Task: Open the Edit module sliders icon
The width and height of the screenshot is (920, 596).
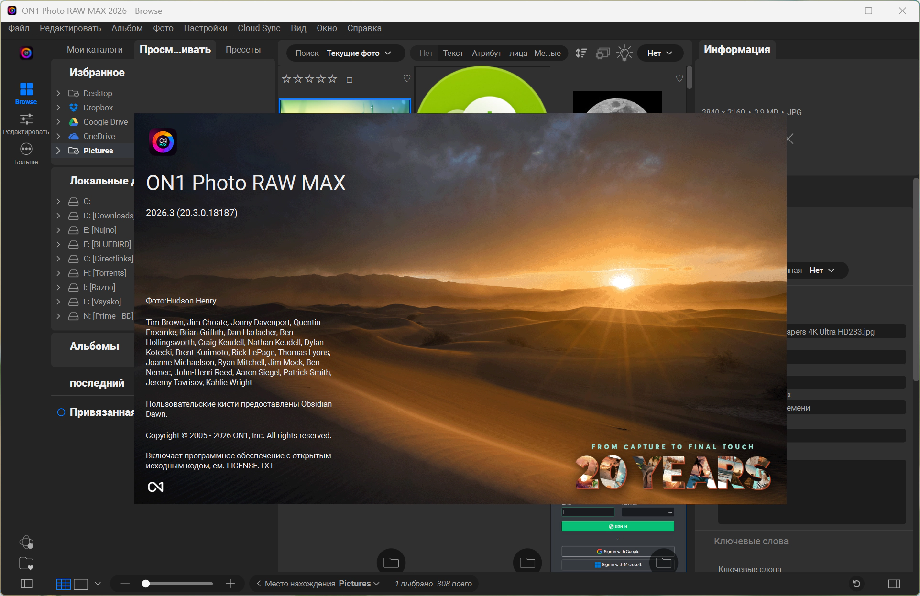Action: tap(26, 119)
